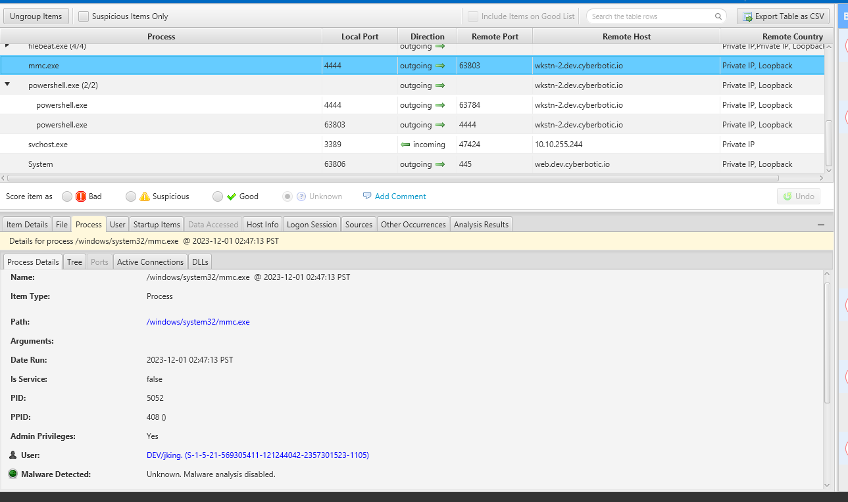Click the green Malware Detected status icon
The height and width of the screenshot is (502, 848).
[13, 474]
